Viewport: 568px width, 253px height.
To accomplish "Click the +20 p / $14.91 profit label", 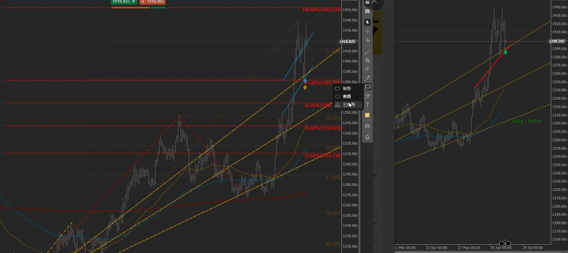I will point(527,121).
